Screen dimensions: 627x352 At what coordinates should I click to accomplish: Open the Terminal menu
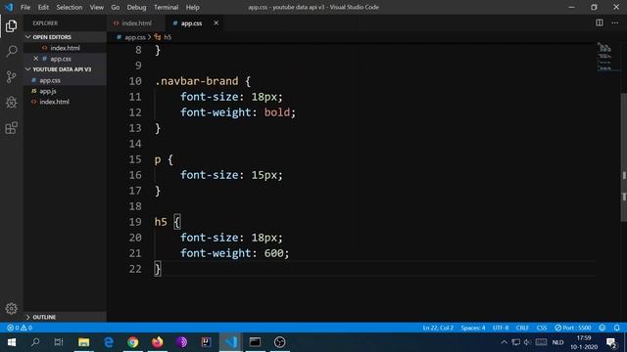(166, 7)
